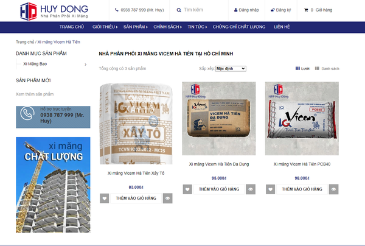Add PCB40 cement to cart
The image size is (365, 246).
[302, 189]
